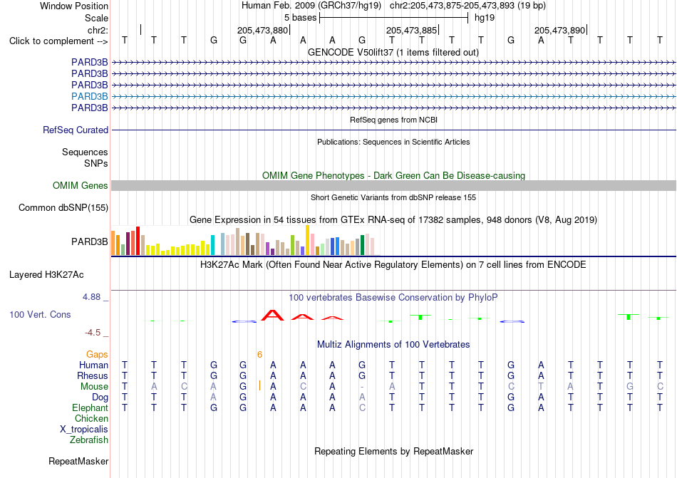Click the orange insertion bar in Mouse row
Image resolution: width=677 pixels, height=478 pixels.
pyautogui.click(x=259, y=385)
